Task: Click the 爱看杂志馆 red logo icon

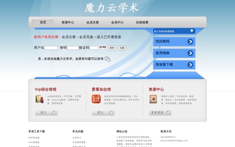Action: coord(96,99)
